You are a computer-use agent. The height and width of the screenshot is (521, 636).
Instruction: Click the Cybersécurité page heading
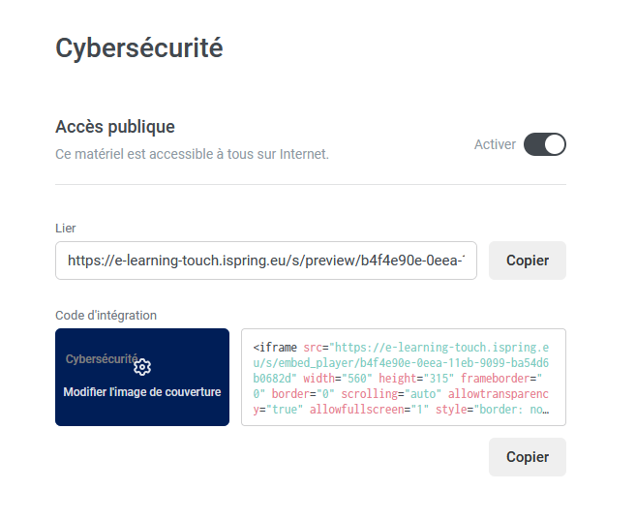(138, 47)
